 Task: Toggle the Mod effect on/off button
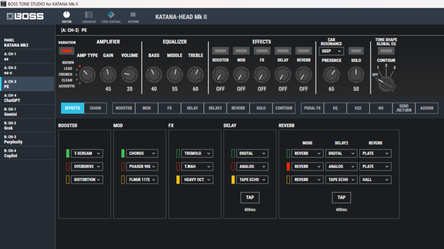click(241, 51)
